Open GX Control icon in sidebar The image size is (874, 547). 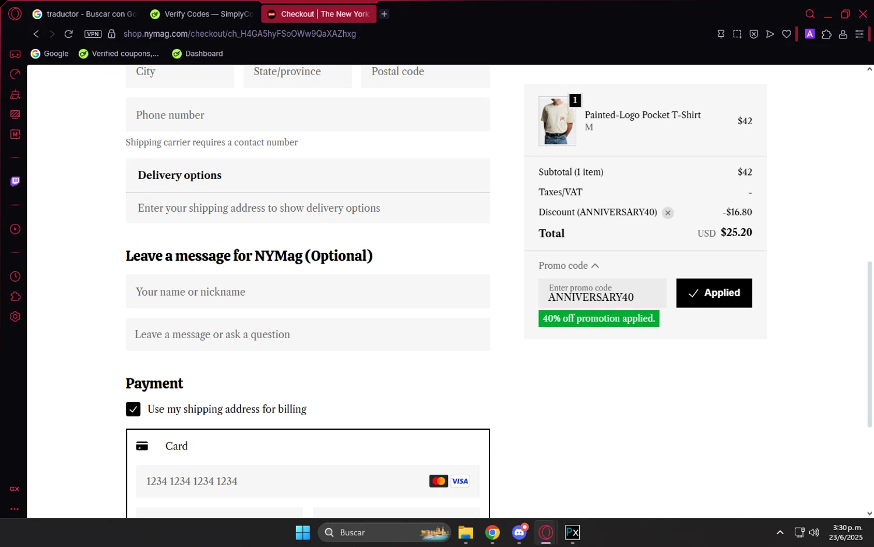pyautogui.click(x=15, y=74)
